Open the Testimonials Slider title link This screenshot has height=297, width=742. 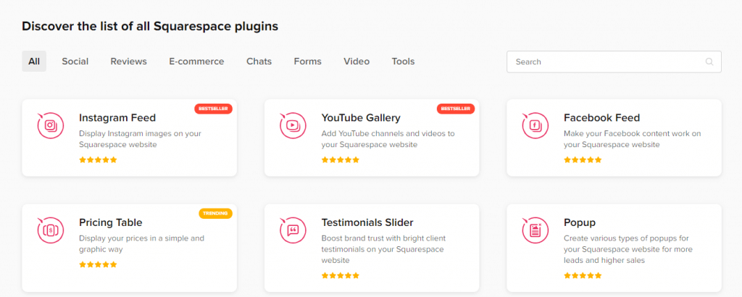click(x=367, y=222)
